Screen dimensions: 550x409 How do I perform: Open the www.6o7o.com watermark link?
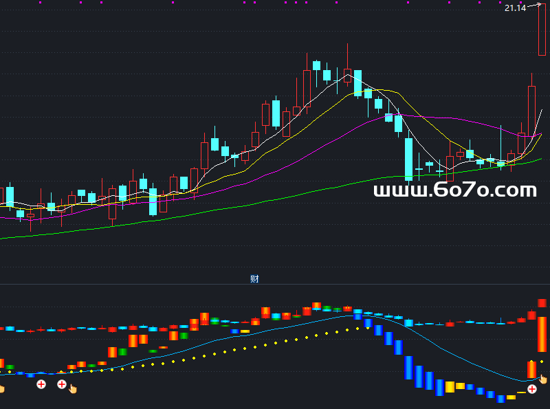[455, 190]
